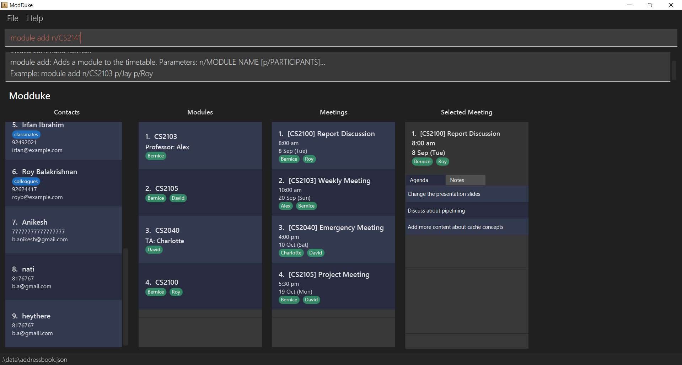Click David tag in CS2105 module
The height and width of the screenshot is (365, 682).
(178, 198)
